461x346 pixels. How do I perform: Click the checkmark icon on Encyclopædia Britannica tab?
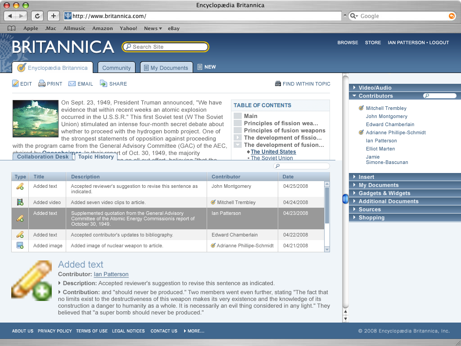[22, 68]
